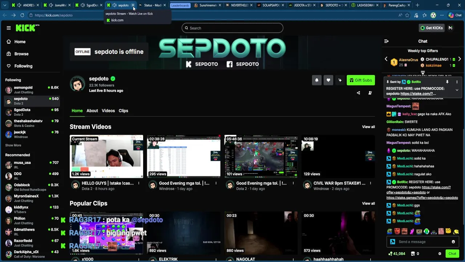Expand the pinned BotRix message chevron
The width and height of the screenshot is (465, 262).
tap(457, 90)
